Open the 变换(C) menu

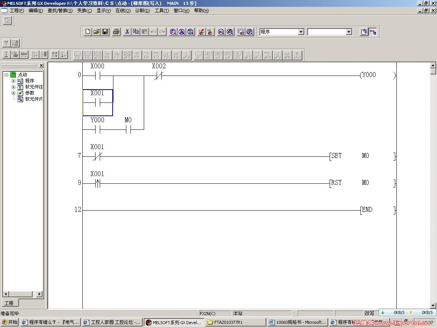(85, 11)
